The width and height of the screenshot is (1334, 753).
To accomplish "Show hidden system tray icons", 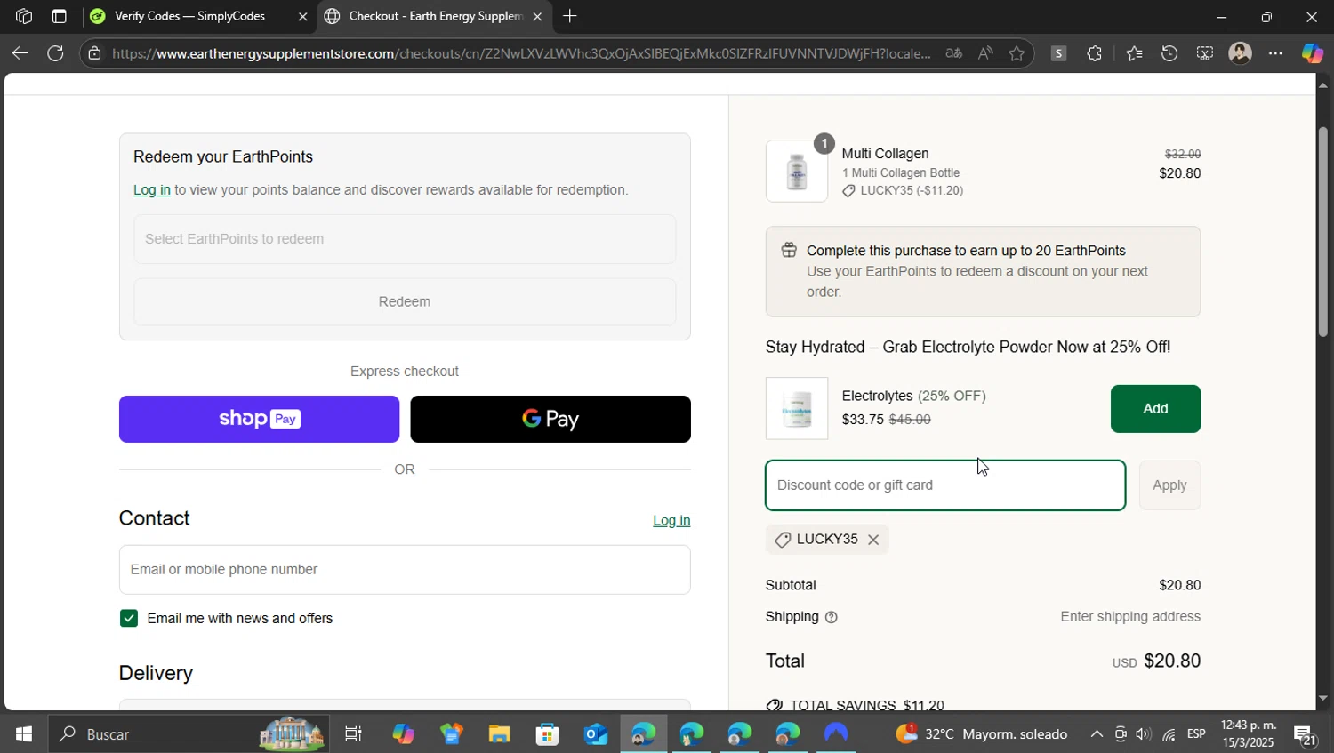I will 1097,734.
